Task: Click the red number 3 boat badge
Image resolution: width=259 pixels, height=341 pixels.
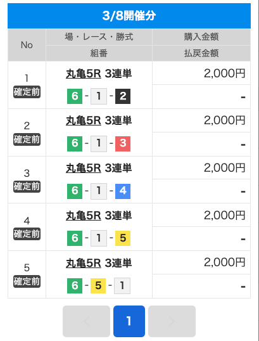Action: (123, 143)
